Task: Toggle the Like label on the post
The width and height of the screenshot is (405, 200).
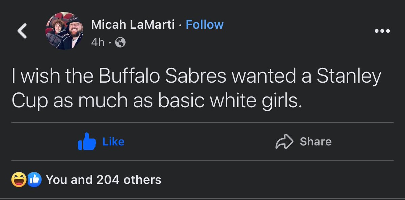Action: (113, 142)
